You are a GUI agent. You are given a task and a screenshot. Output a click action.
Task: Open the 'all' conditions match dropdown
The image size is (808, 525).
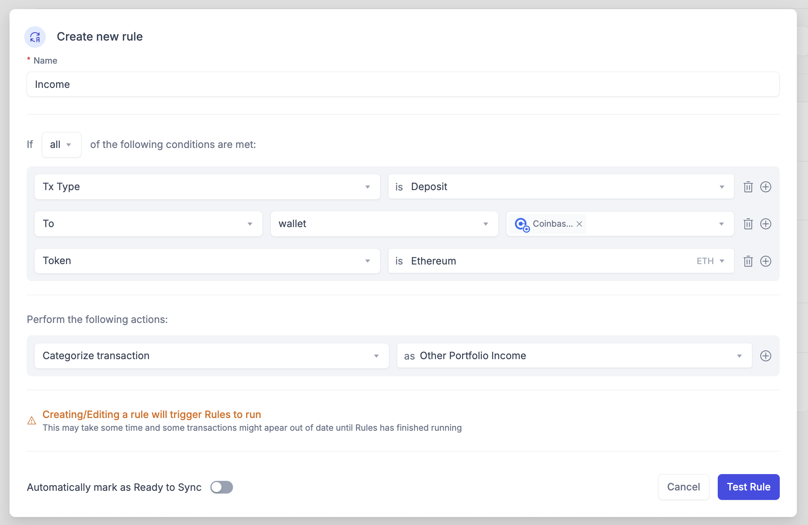pos(61,145)
